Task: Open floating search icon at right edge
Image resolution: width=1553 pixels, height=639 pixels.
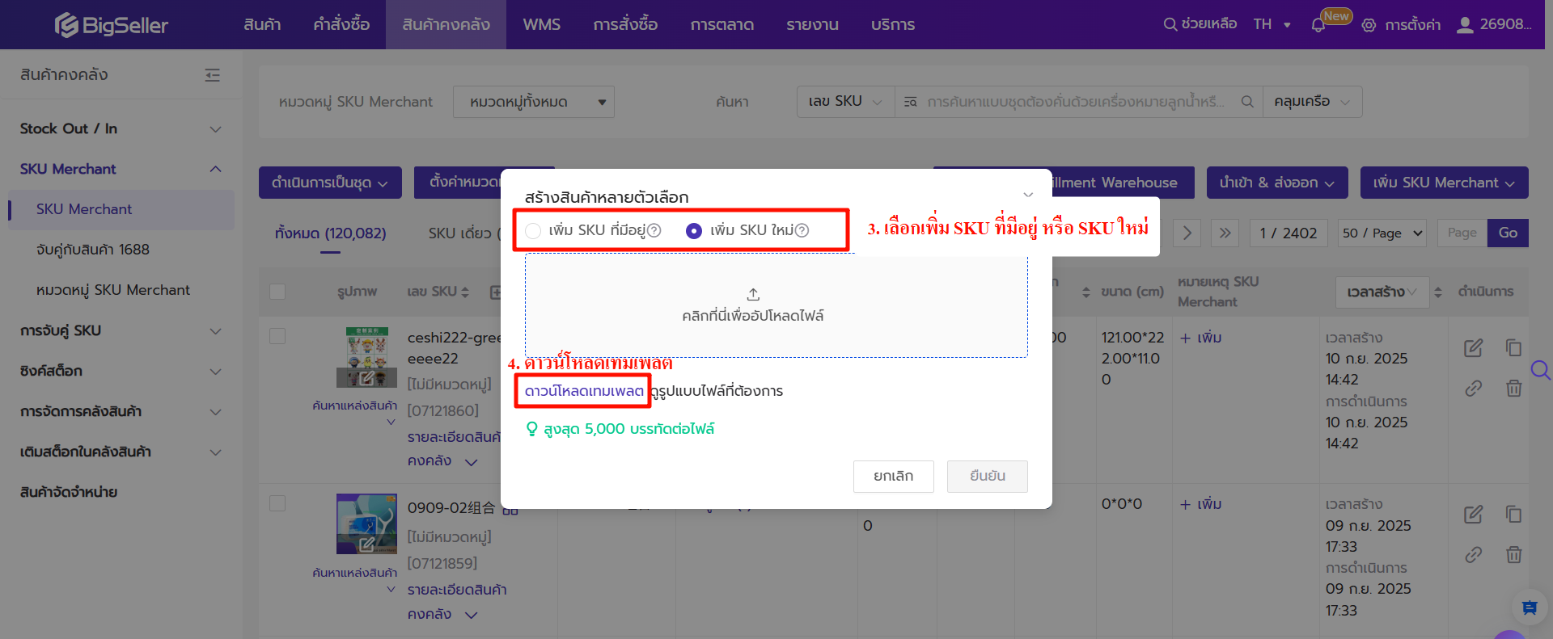Action: click(1540, 370)
